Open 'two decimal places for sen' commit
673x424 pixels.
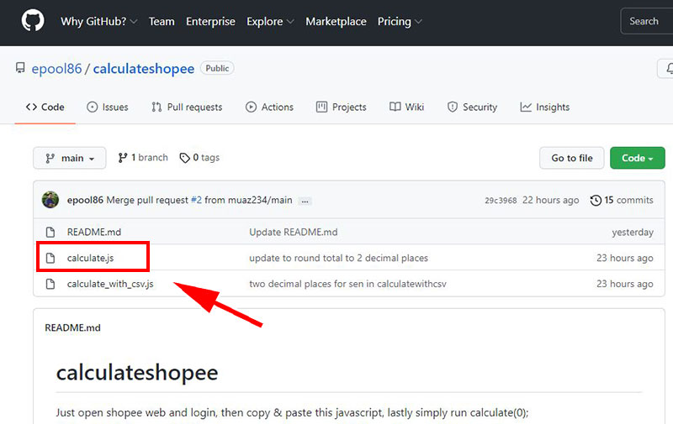[347, 284]
